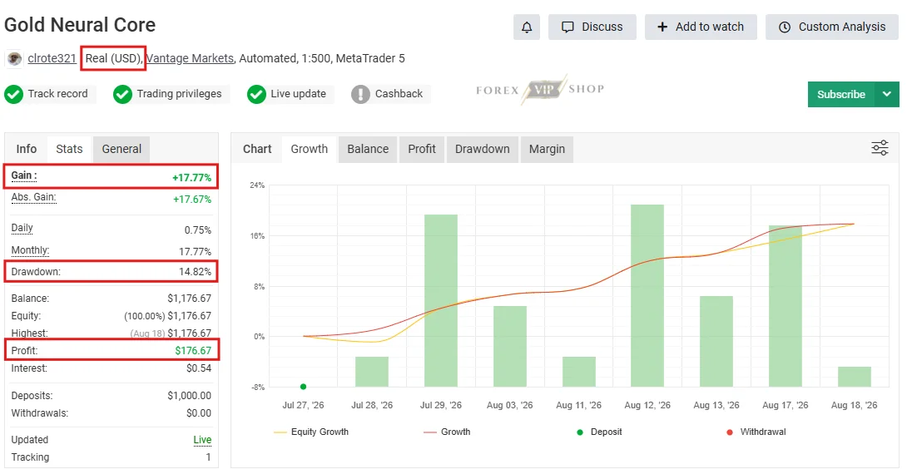
Task: Click the clrote321 user avatar
Action: (x=14, y=58)
